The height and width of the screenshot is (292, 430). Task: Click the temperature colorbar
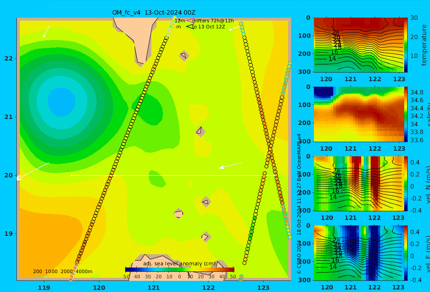click(406, 45)
